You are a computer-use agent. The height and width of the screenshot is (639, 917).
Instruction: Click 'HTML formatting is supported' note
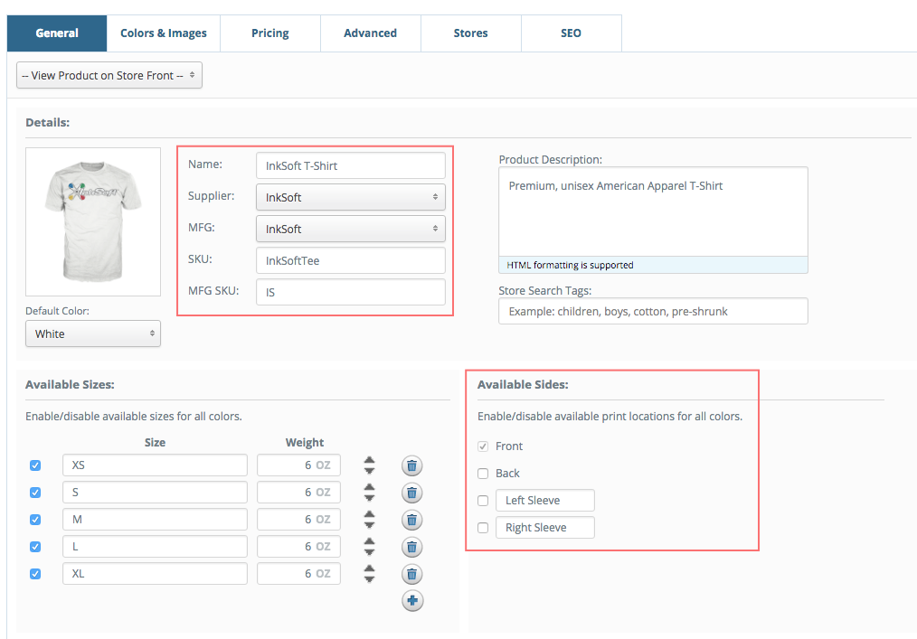coord(571,265)
